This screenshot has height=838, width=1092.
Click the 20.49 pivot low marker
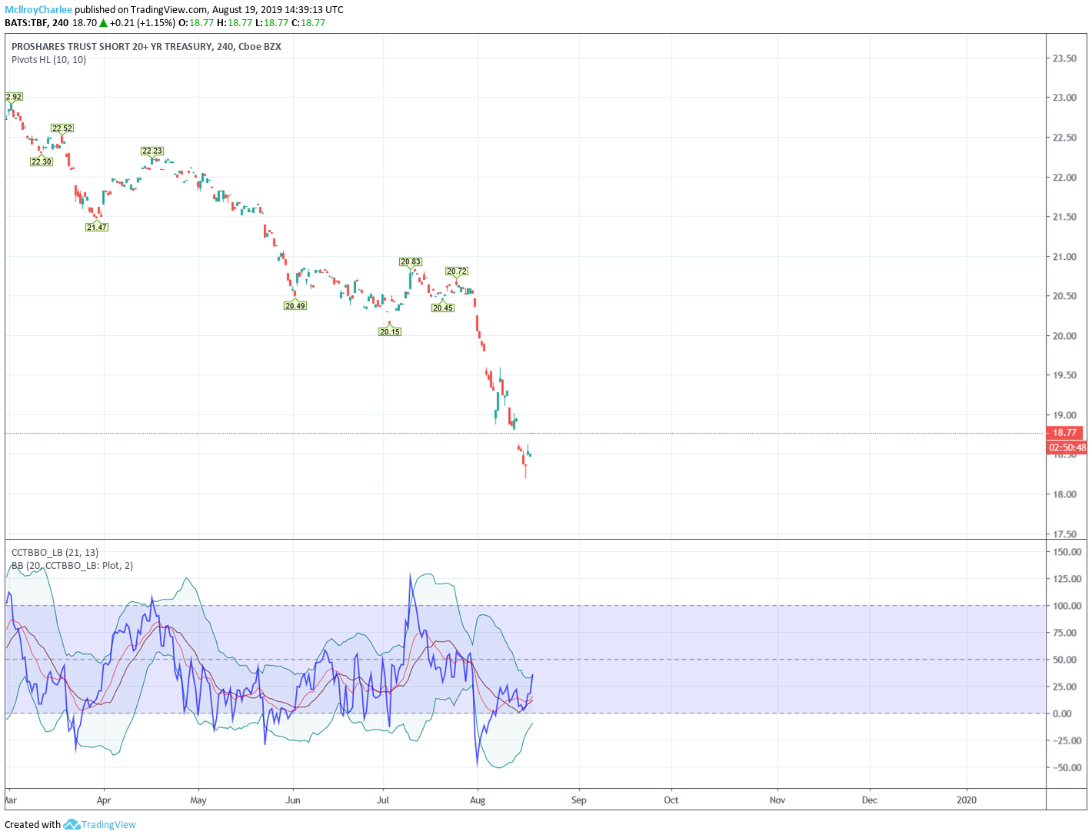[295, 305]
